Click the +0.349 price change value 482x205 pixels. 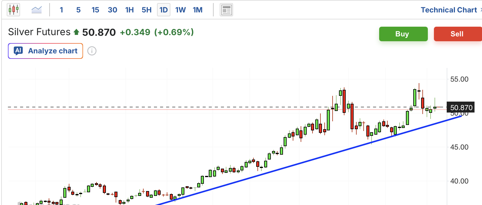(135, 32)
